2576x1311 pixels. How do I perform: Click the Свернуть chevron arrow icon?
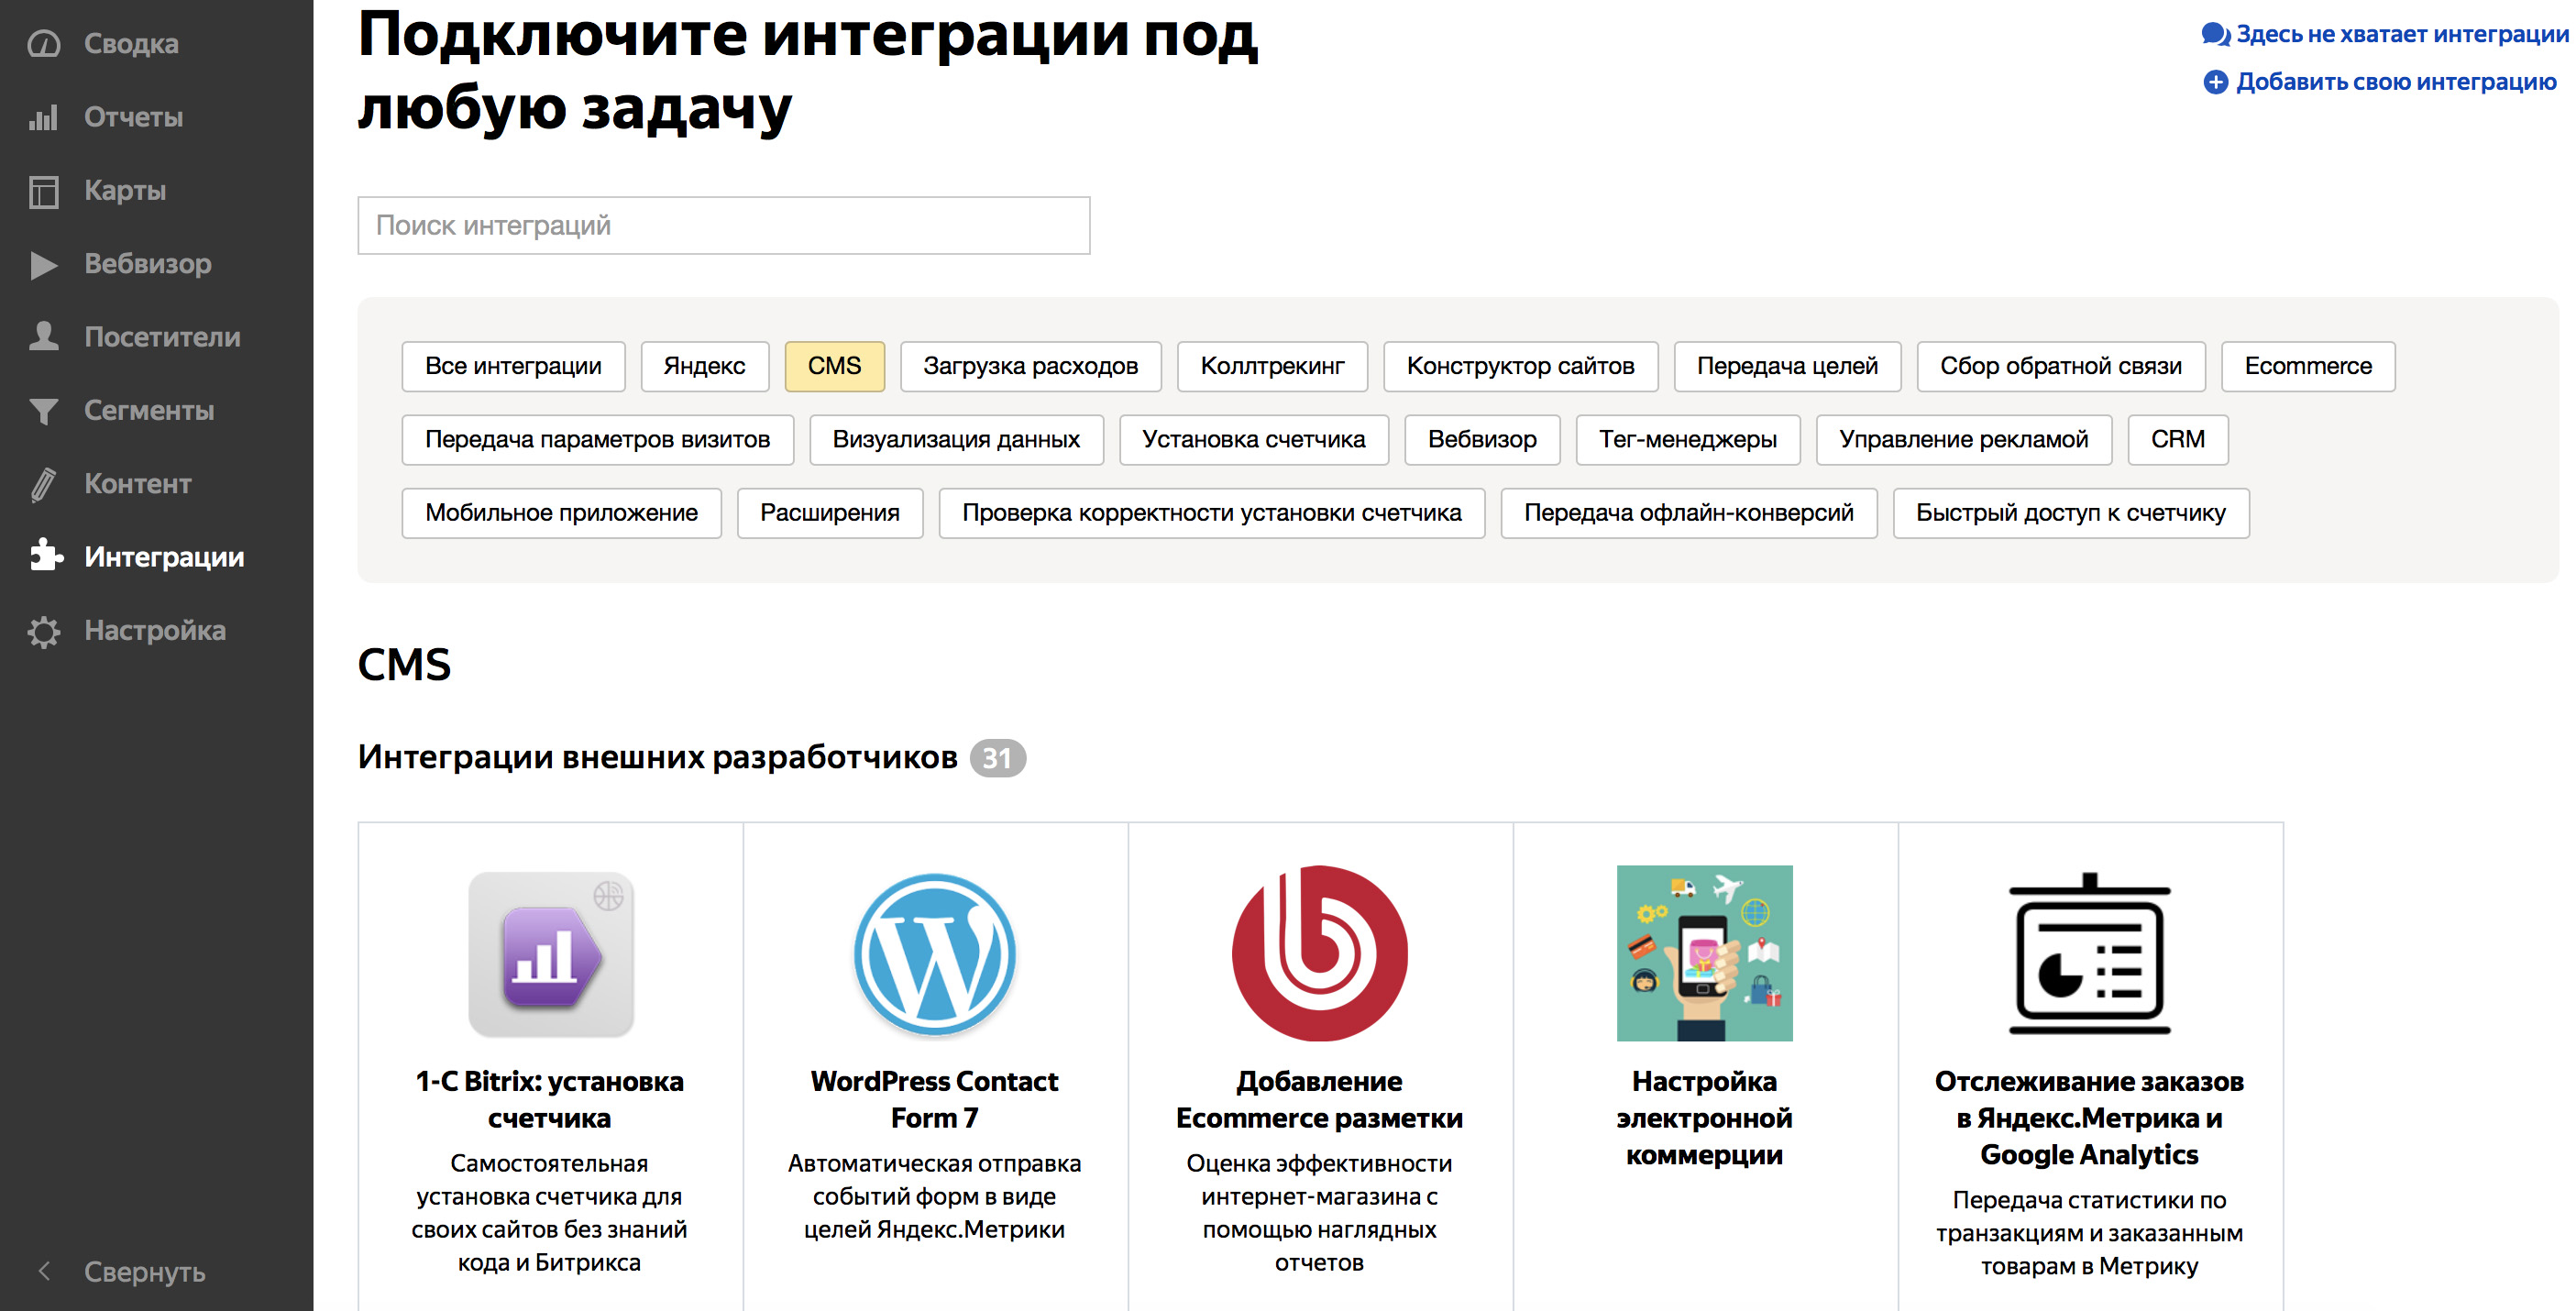44,1271
